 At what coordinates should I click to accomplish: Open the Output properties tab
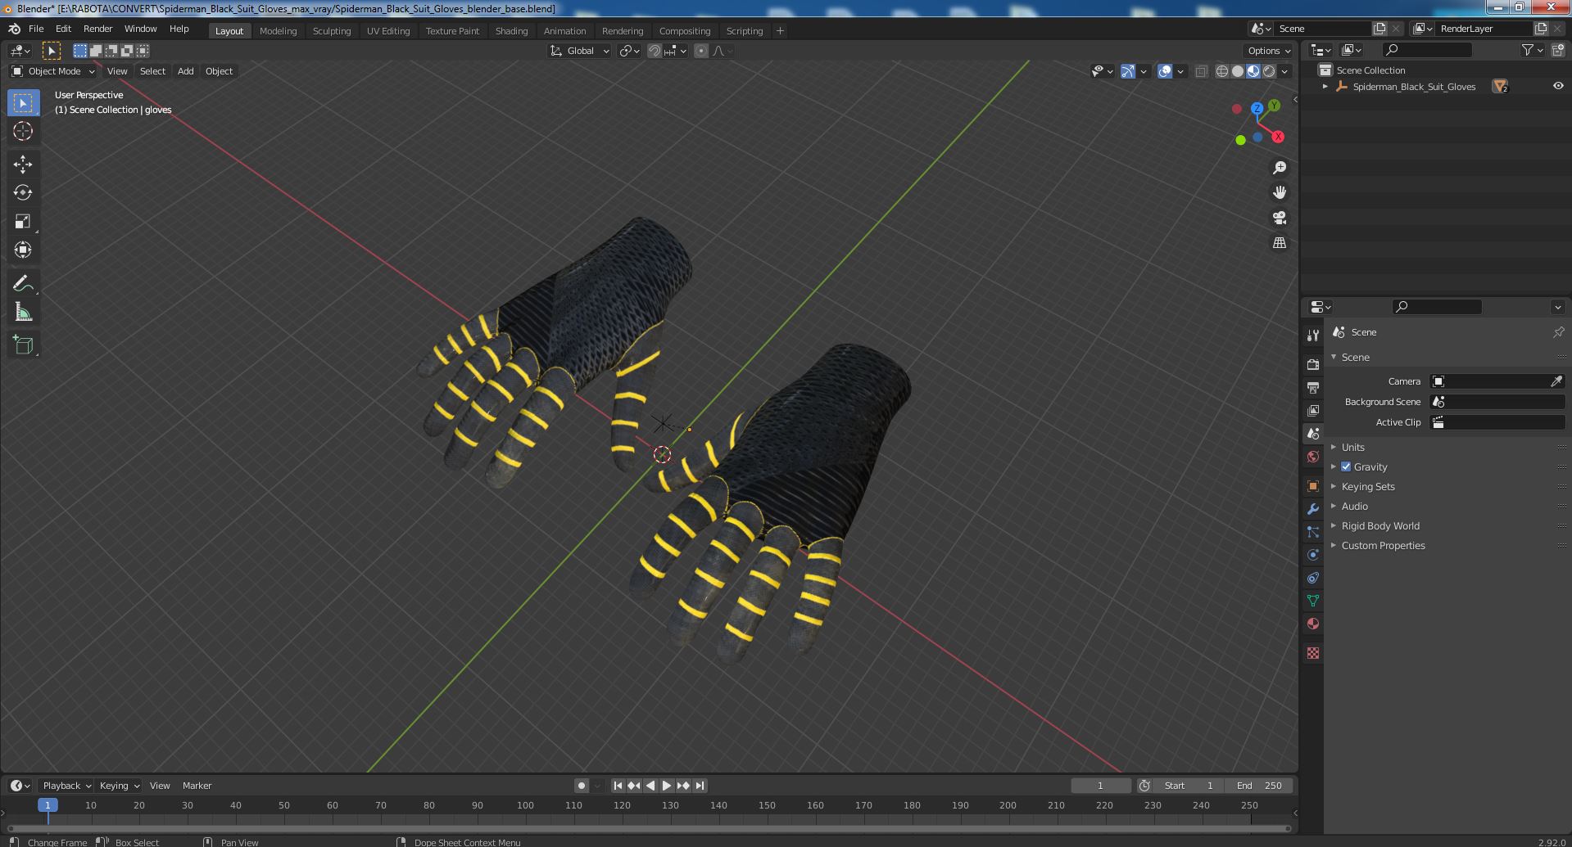coord(1313,388)
